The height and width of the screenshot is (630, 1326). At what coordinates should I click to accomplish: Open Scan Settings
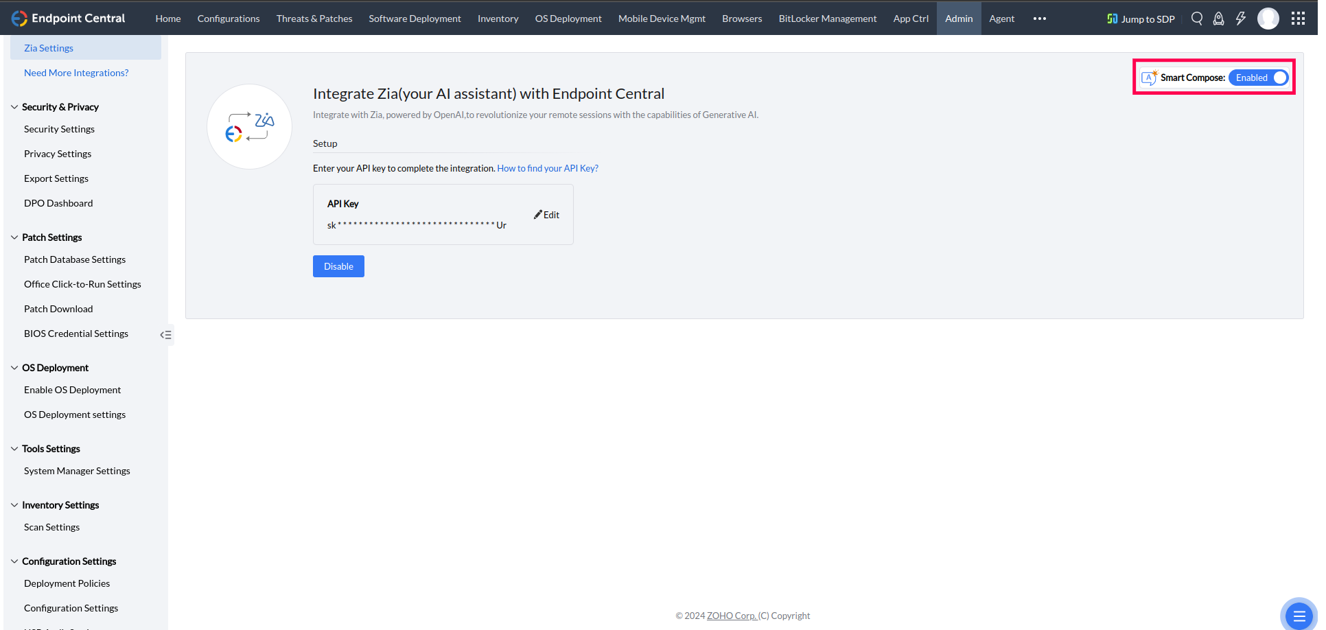click(51, 527)
